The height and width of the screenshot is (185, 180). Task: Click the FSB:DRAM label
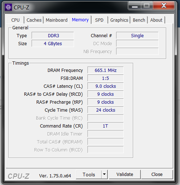(x=71, y=78)
